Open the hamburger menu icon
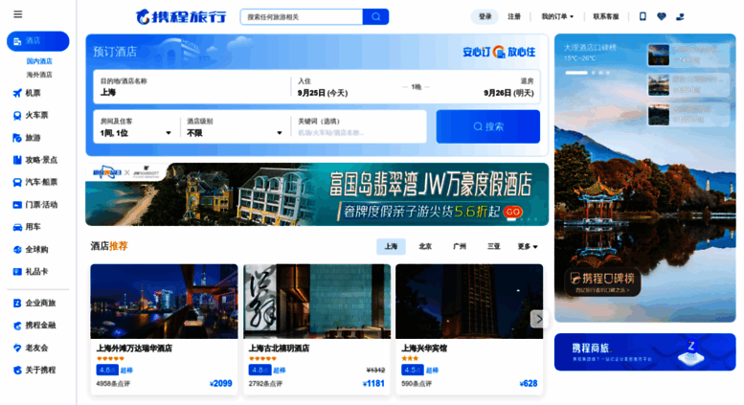 pos(17,14)
